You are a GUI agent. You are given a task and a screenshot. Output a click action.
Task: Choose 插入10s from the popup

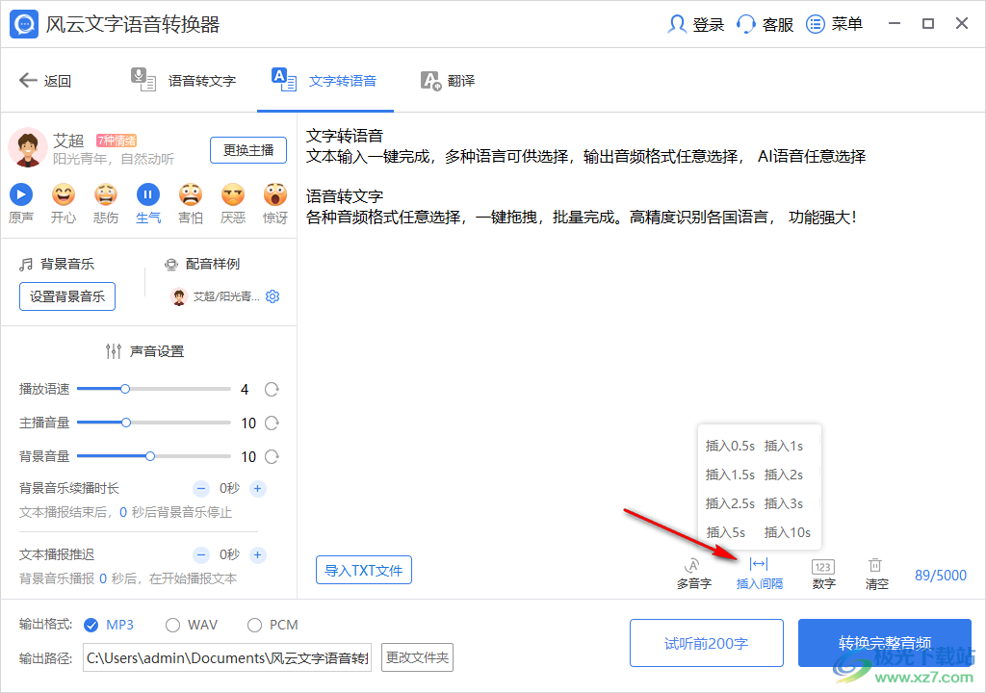[x=788, y=532]
